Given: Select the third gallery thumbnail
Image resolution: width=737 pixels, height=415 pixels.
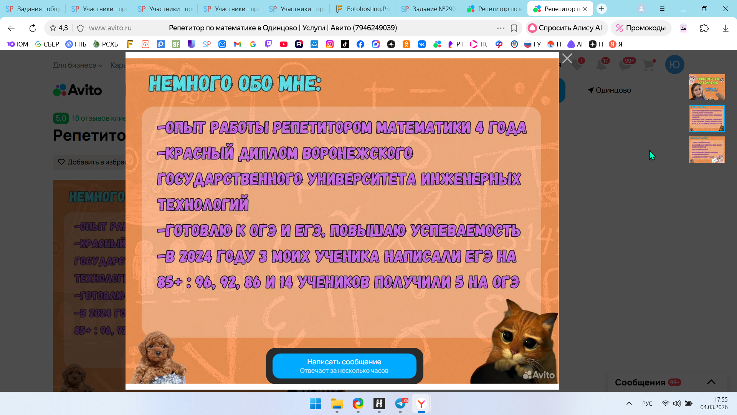Looking at the screenshot, I should [707, 150].
